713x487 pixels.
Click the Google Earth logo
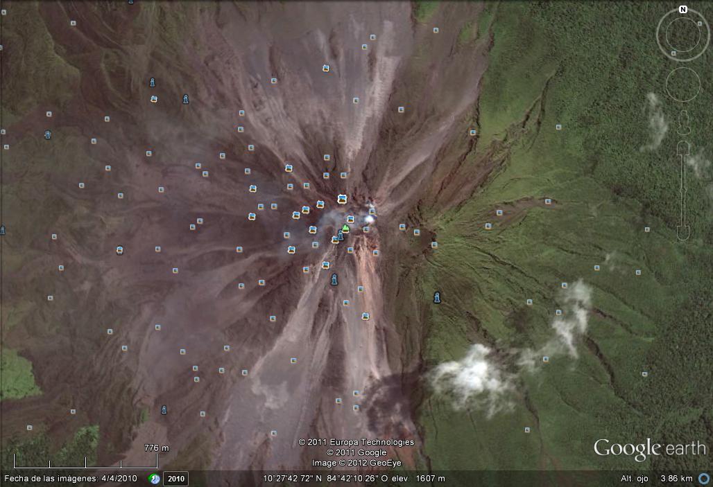pyautogui.click(x=649, y=449)
